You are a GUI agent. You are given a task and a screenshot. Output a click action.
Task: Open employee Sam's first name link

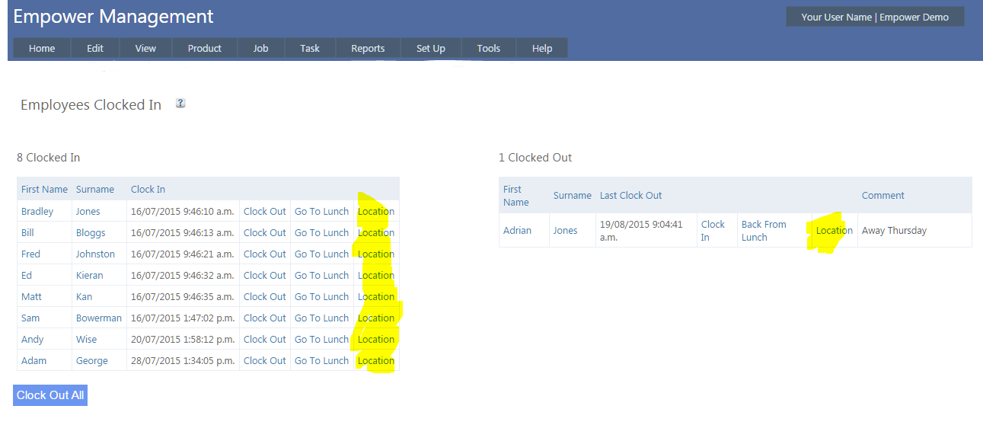[x=30, y=318]
